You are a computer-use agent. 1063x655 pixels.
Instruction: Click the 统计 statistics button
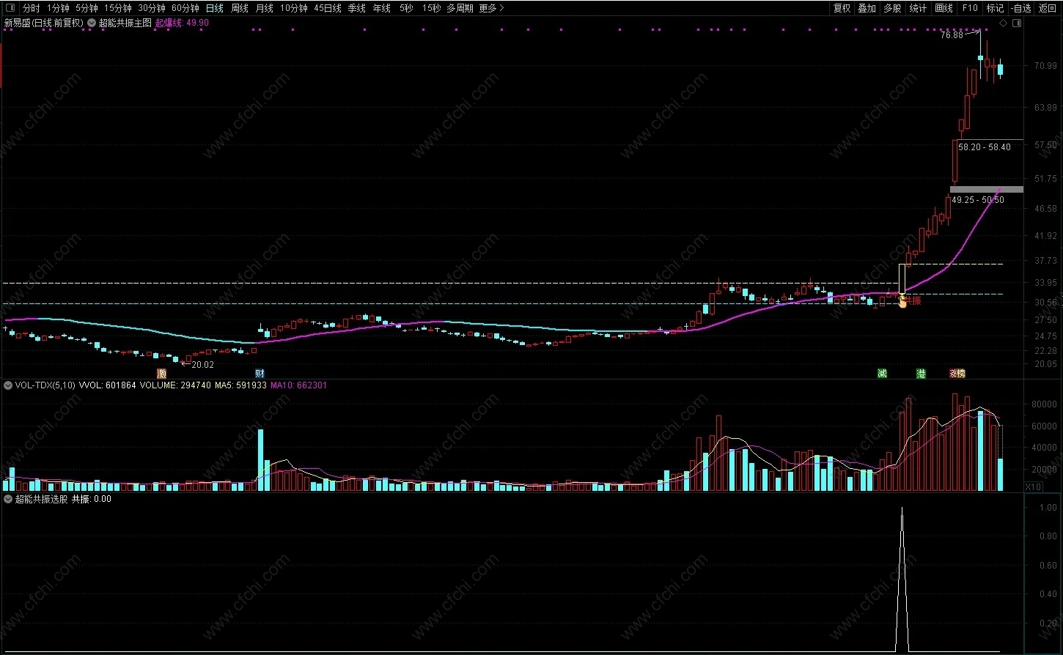918,9
